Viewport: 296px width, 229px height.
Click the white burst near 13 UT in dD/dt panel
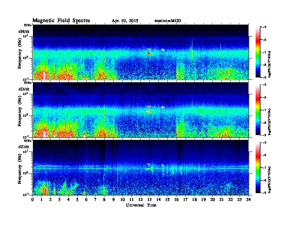[149, 112]
